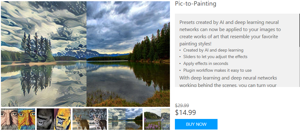Select the lake landscape thumbnail
The image size is (300, 132).
(x=125, y=119)
